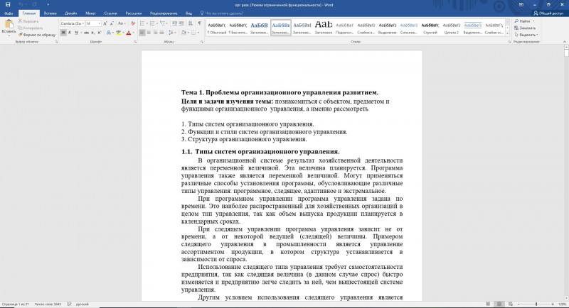Viewport: 569px width, 308px height.
Task: Align text to the right
Action: tap(155, 33)
